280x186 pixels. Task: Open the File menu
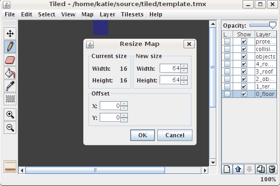click(10, 15)
